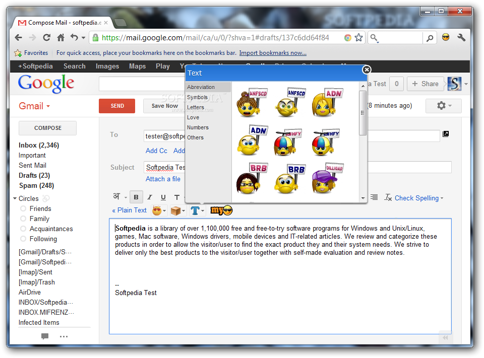The image size is (484, 358).
Task: Open the input language dropdown arrow
Action: (126, 197)
